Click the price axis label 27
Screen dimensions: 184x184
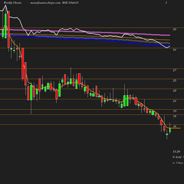pyautogui.click(x=174, y=70)
